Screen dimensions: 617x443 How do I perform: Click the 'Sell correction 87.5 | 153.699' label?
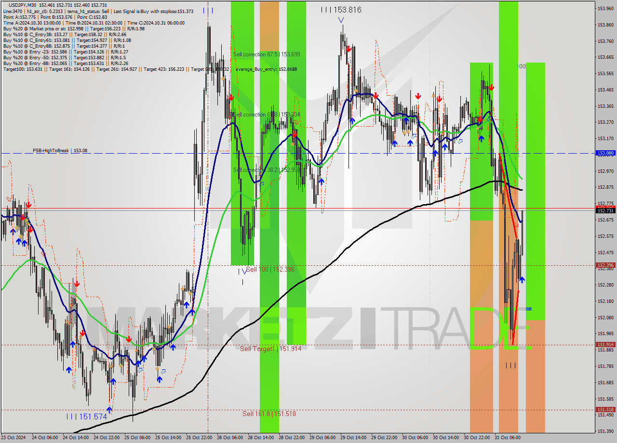267,54
